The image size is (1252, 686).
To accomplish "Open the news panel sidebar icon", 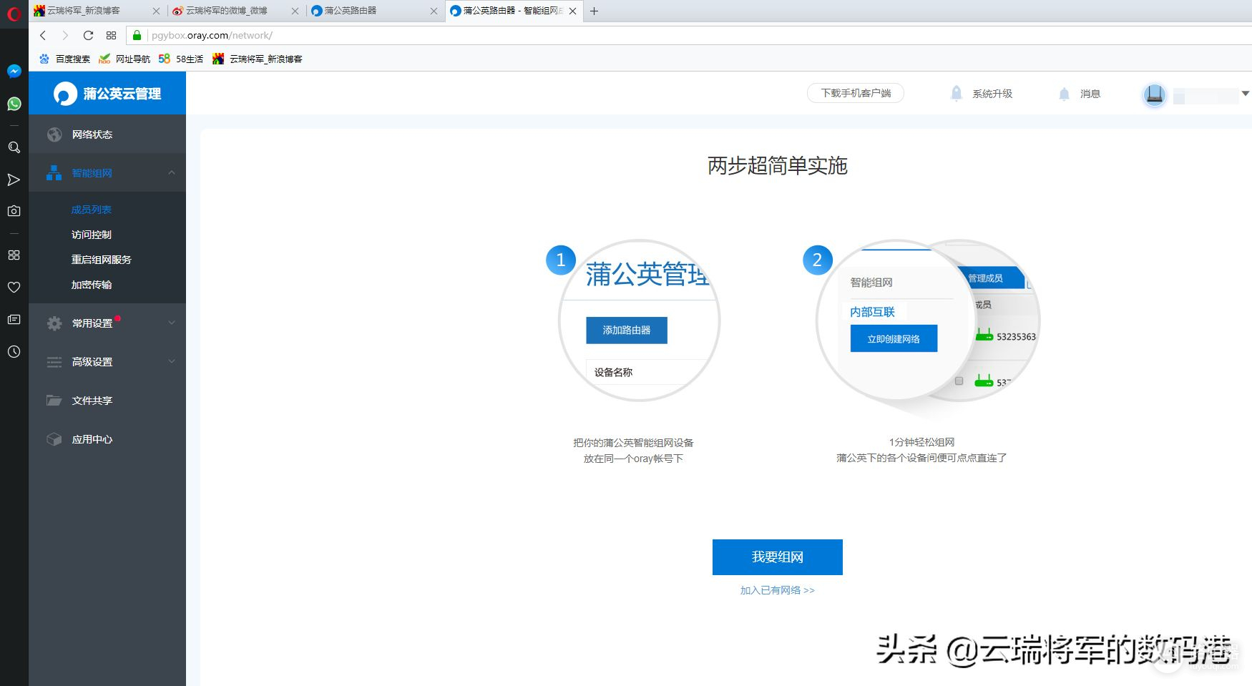I will pos(14,319).
